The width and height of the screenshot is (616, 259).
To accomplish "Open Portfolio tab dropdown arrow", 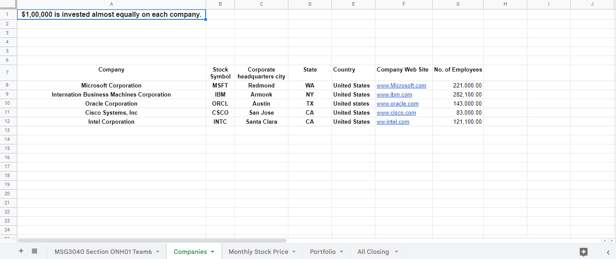I will point(341,252).
